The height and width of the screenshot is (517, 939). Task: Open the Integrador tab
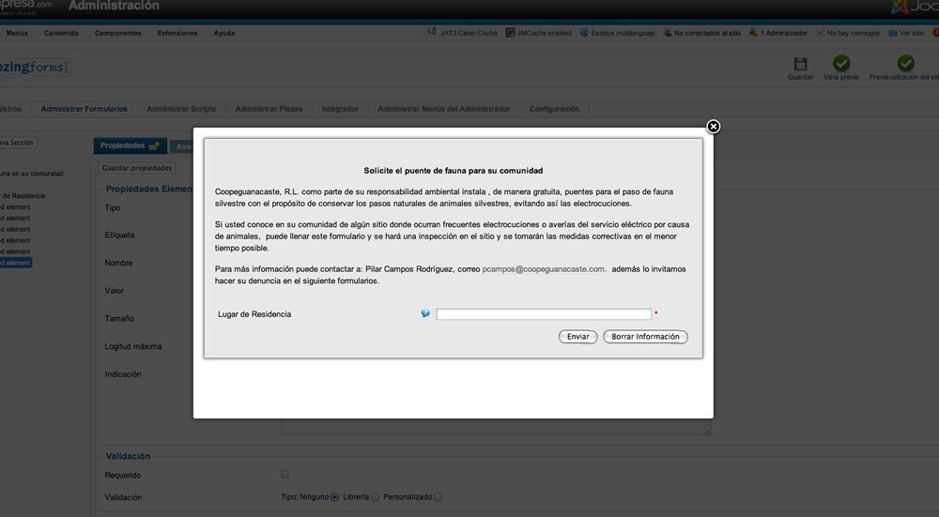[340, 109]
